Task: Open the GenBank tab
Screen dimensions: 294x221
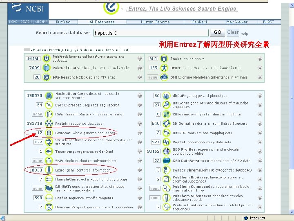Action: (200, 22)
